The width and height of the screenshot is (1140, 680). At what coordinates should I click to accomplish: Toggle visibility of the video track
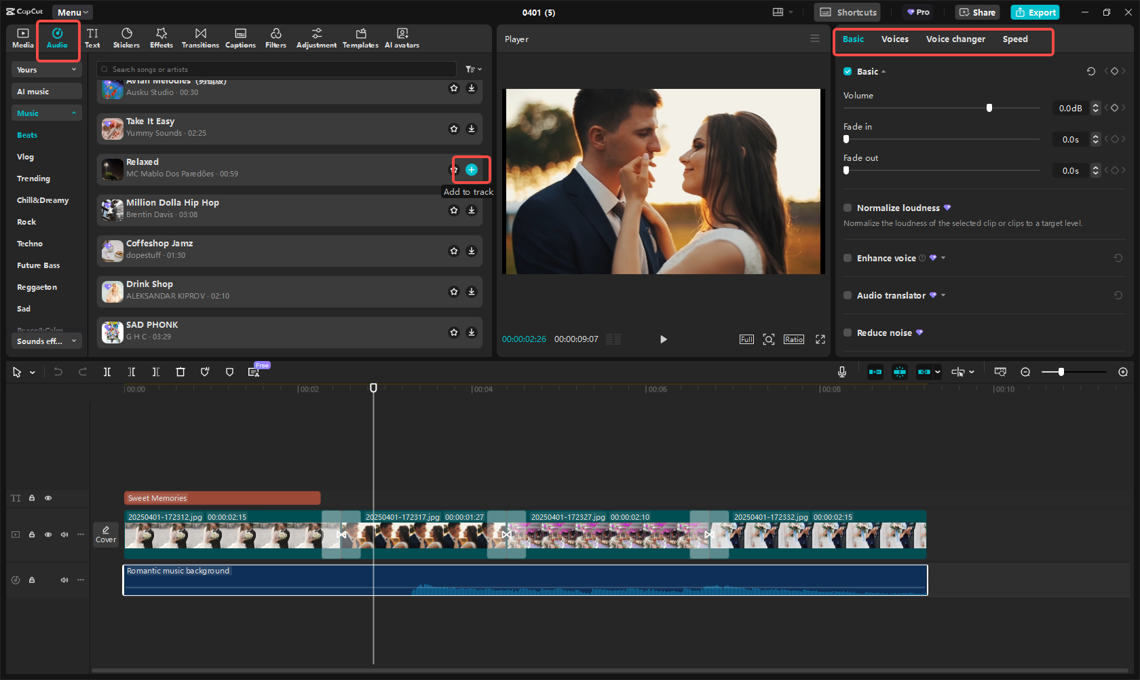click(48, 534)
